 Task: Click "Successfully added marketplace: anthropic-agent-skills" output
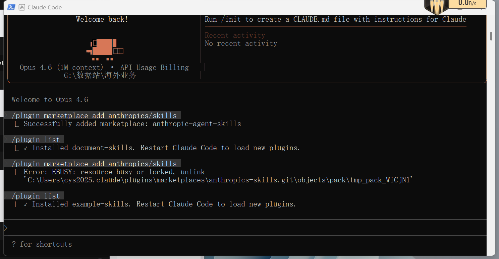click(132, 124)
